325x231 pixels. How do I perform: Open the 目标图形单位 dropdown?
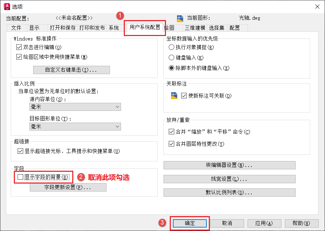(118, 126)
